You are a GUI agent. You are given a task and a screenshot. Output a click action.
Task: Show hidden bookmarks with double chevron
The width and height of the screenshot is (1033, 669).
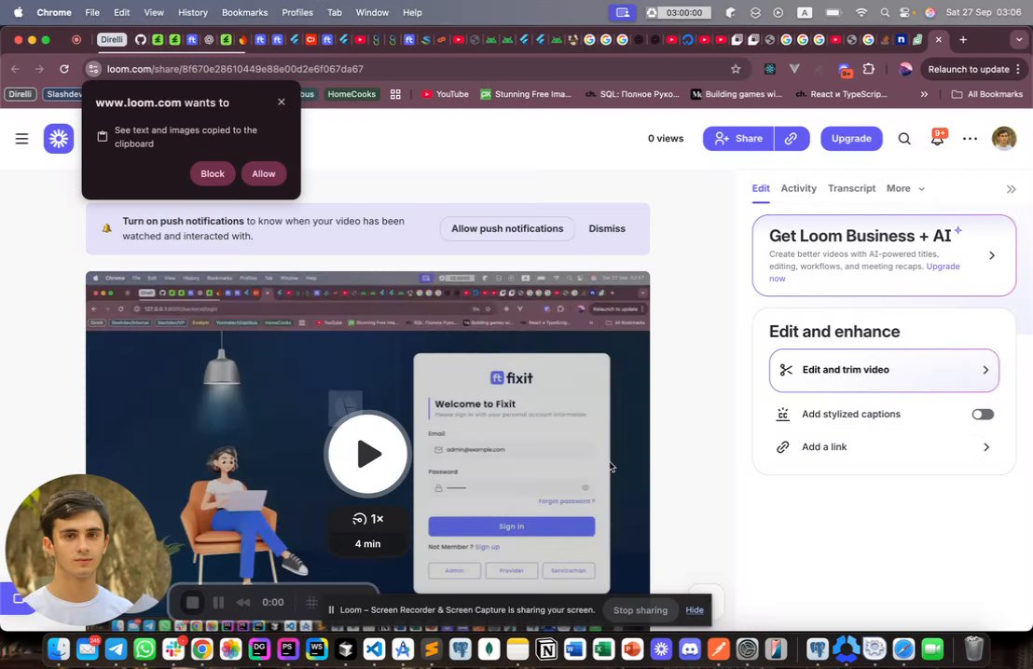tap(924, 94)
